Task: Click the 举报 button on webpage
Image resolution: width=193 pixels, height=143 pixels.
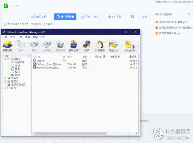Action: point(144,17)
